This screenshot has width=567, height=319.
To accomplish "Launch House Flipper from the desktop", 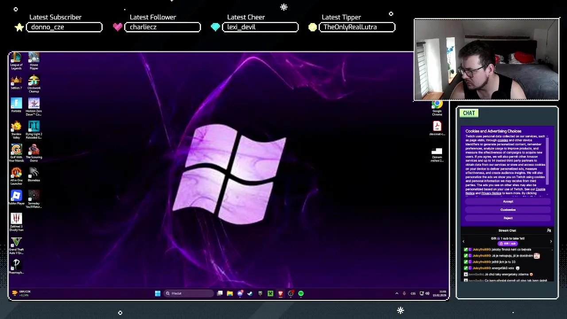I will pos(34,61).
